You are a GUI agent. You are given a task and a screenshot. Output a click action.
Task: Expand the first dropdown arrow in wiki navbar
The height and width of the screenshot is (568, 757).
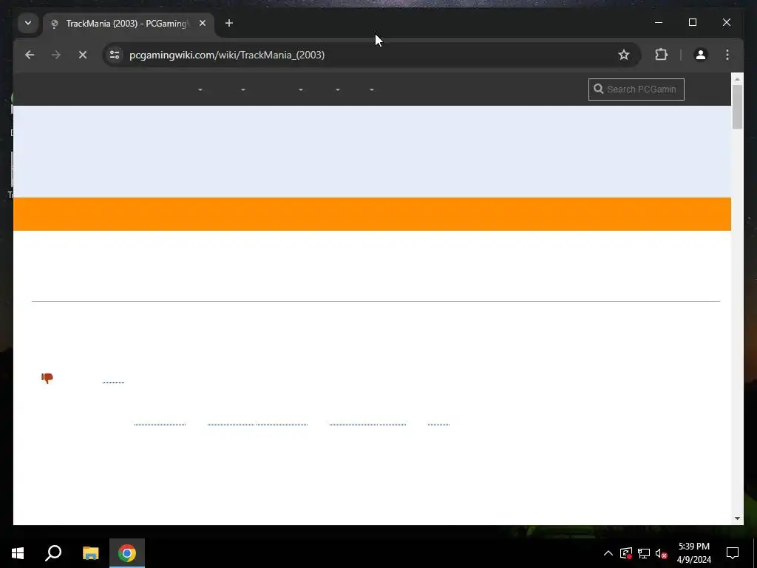pyautogui.click(x=200, y=89)
